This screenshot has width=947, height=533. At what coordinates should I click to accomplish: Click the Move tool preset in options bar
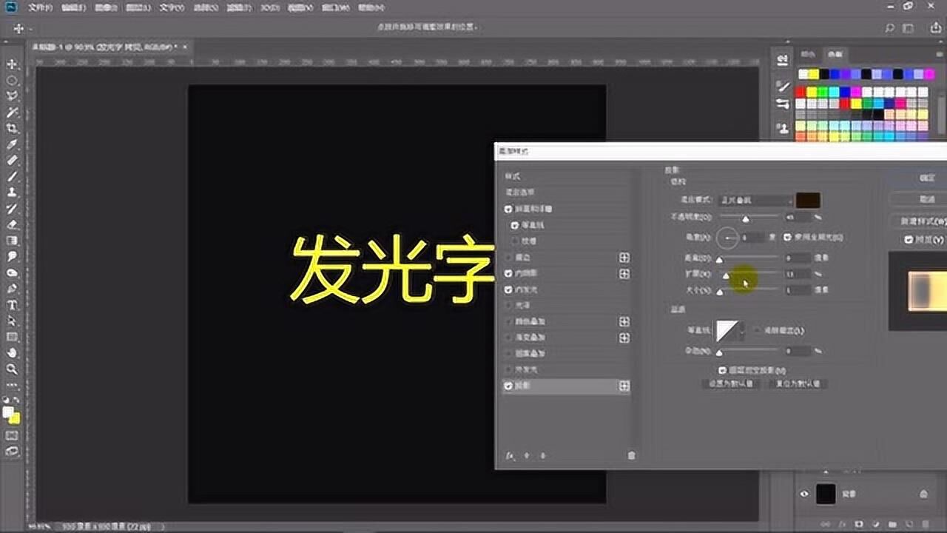pos(18,28)
